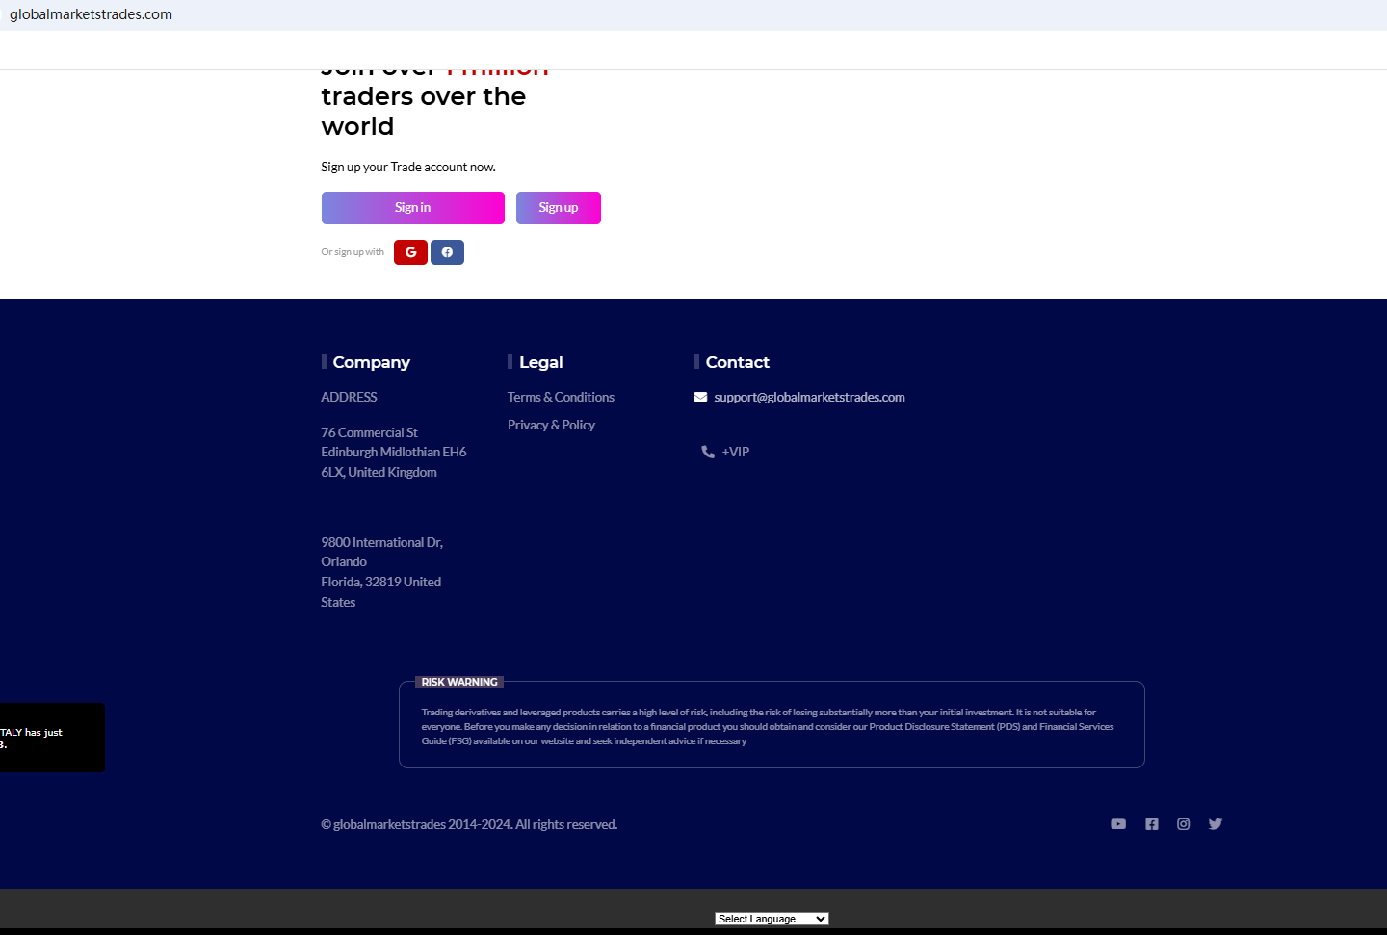Open the YouTube social icon in footer
Viewport: 1387px width, 935px height.
click(x=1118, y=824)
